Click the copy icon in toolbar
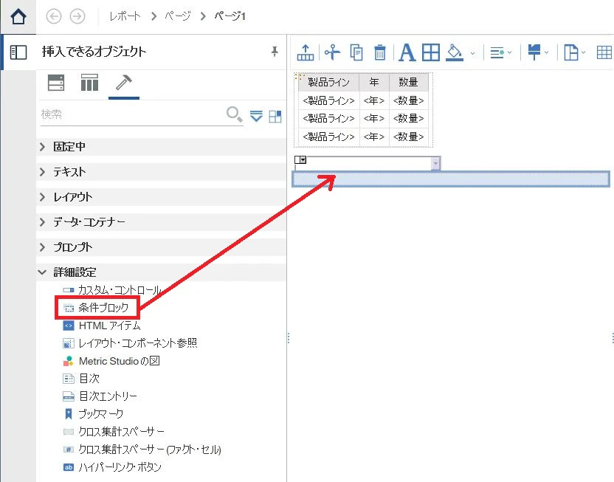Viewport: 614px width, 482px height. pos(356,52)
